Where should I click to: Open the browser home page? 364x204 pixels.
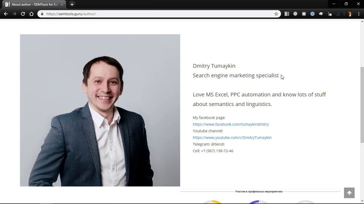pos(32,14)
